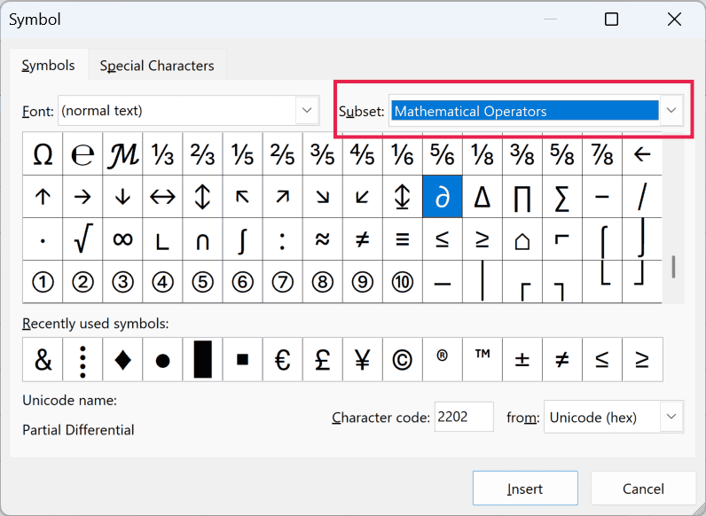
Task: Select the circled digit one
Action: click(43, 282)
